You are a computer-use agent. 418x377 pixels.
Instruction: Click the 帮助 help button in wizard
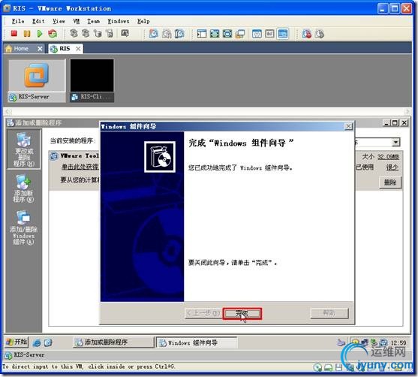(329, 313)
